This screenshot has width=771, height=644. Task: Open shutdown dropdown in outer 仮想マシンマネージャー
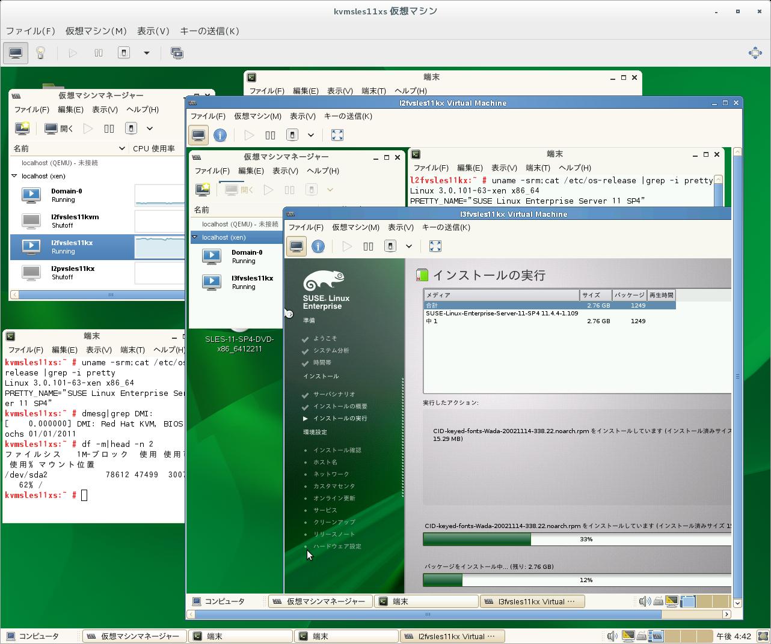(x=150, y=128)
